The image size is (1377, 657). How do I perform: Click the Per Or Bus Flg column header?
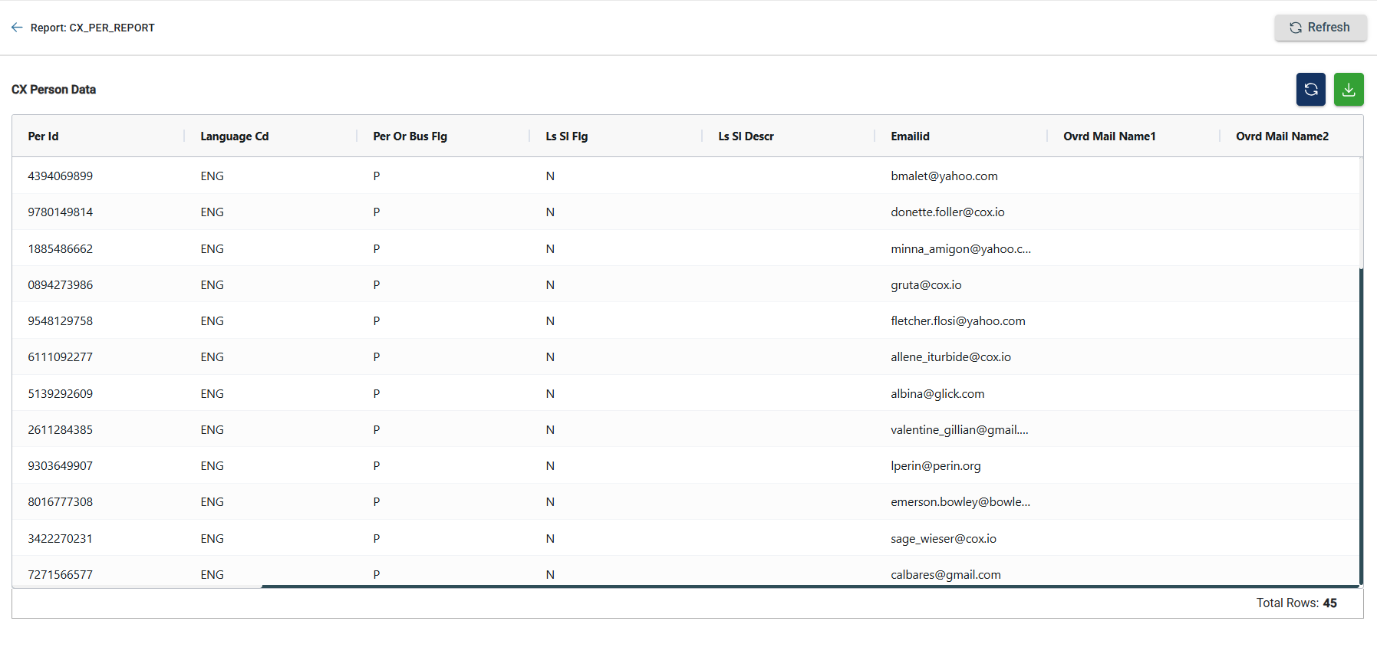coord(410,136)
